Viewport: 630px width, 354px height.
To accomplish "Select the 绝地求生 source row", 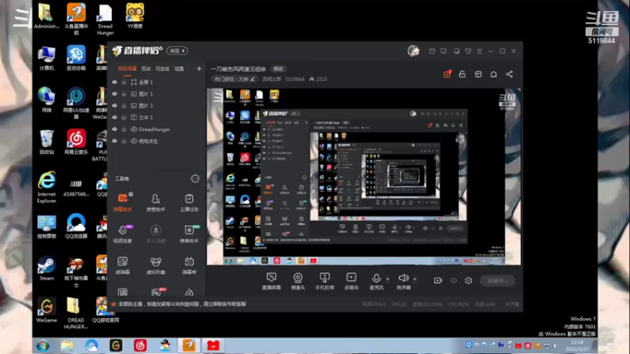I will point(156,141).
